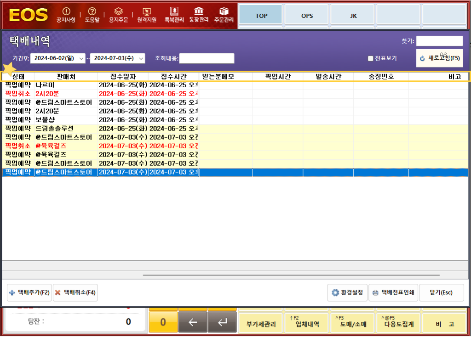Click the 비고 column header

(x=438, y=77)
